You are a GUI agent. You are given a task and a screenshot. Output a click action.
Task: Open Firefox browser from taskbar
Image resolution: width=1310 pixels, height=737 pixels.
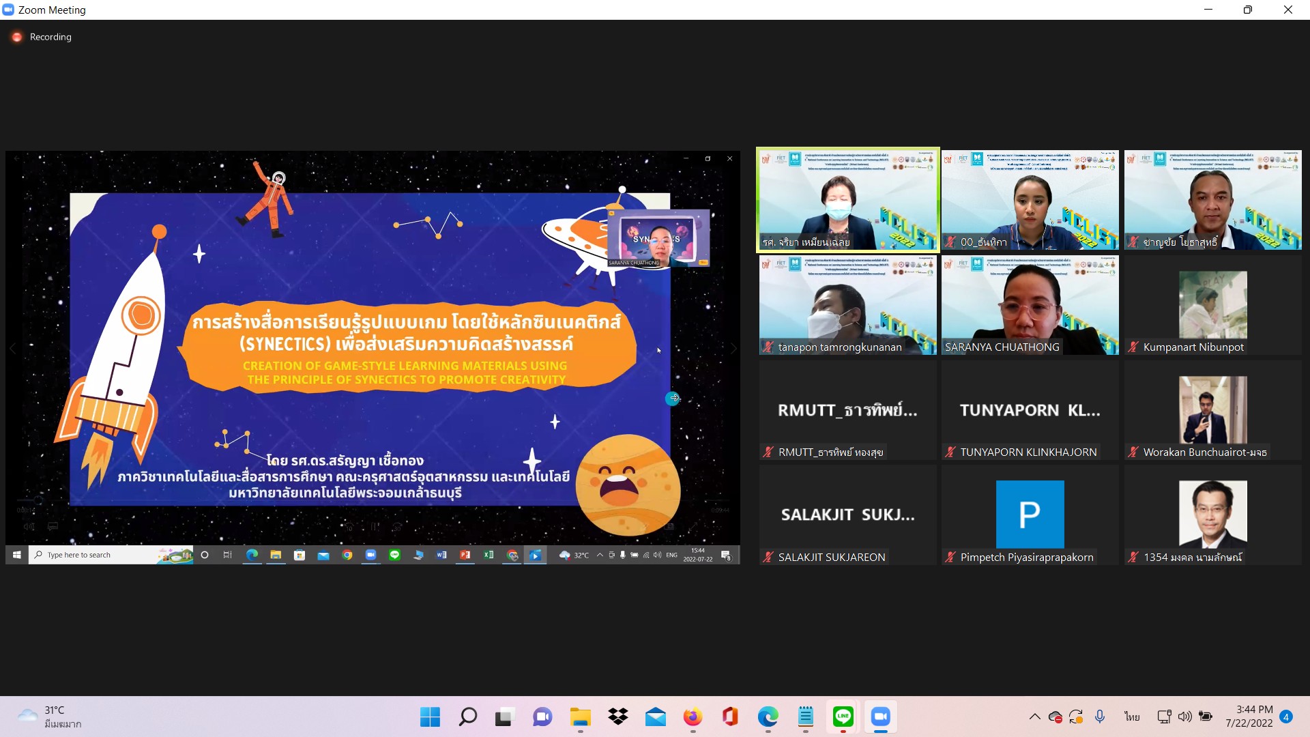click(x=693, y=717)
